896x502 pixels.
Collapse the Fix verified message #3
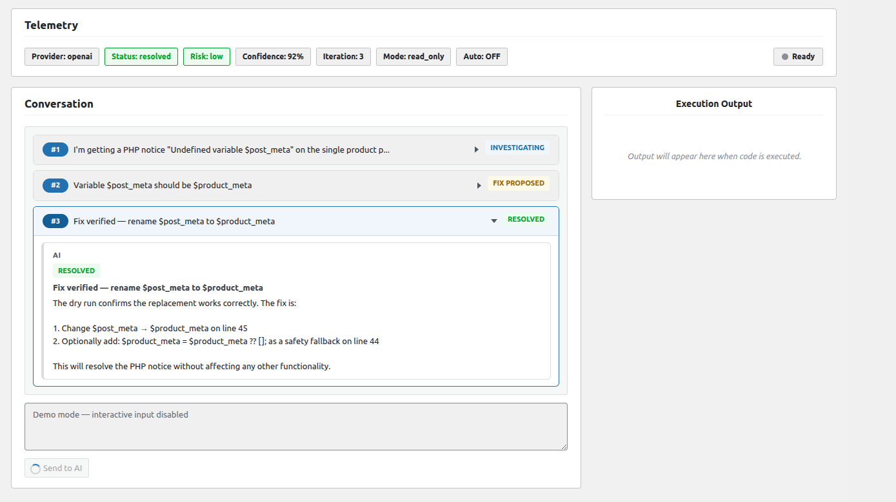(x=493, y=220)
